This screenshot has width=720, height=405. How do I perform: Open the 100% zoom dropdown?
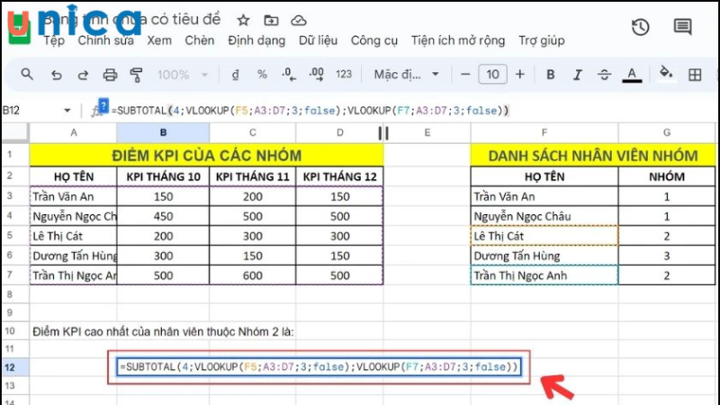point(183,75)
